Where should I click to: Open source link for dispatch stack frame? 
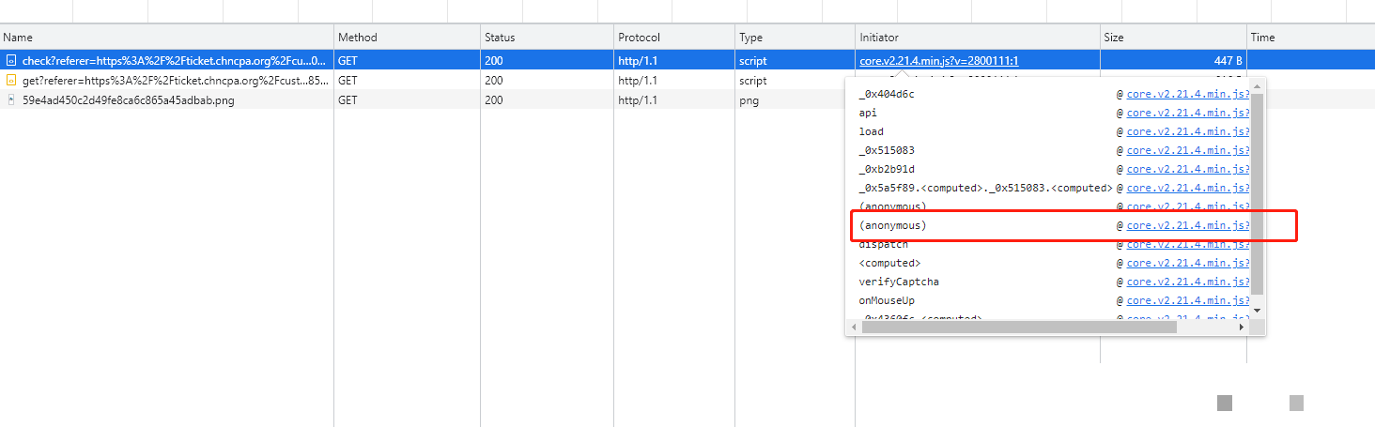(1187, 244)
